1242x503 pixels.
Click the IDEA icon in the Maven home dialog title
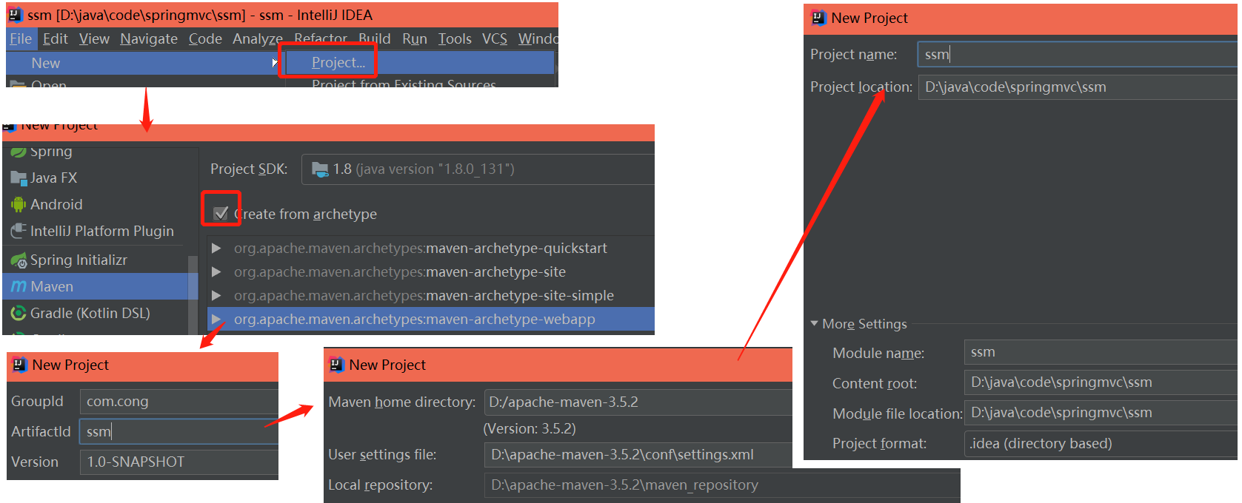coord(337,365)
